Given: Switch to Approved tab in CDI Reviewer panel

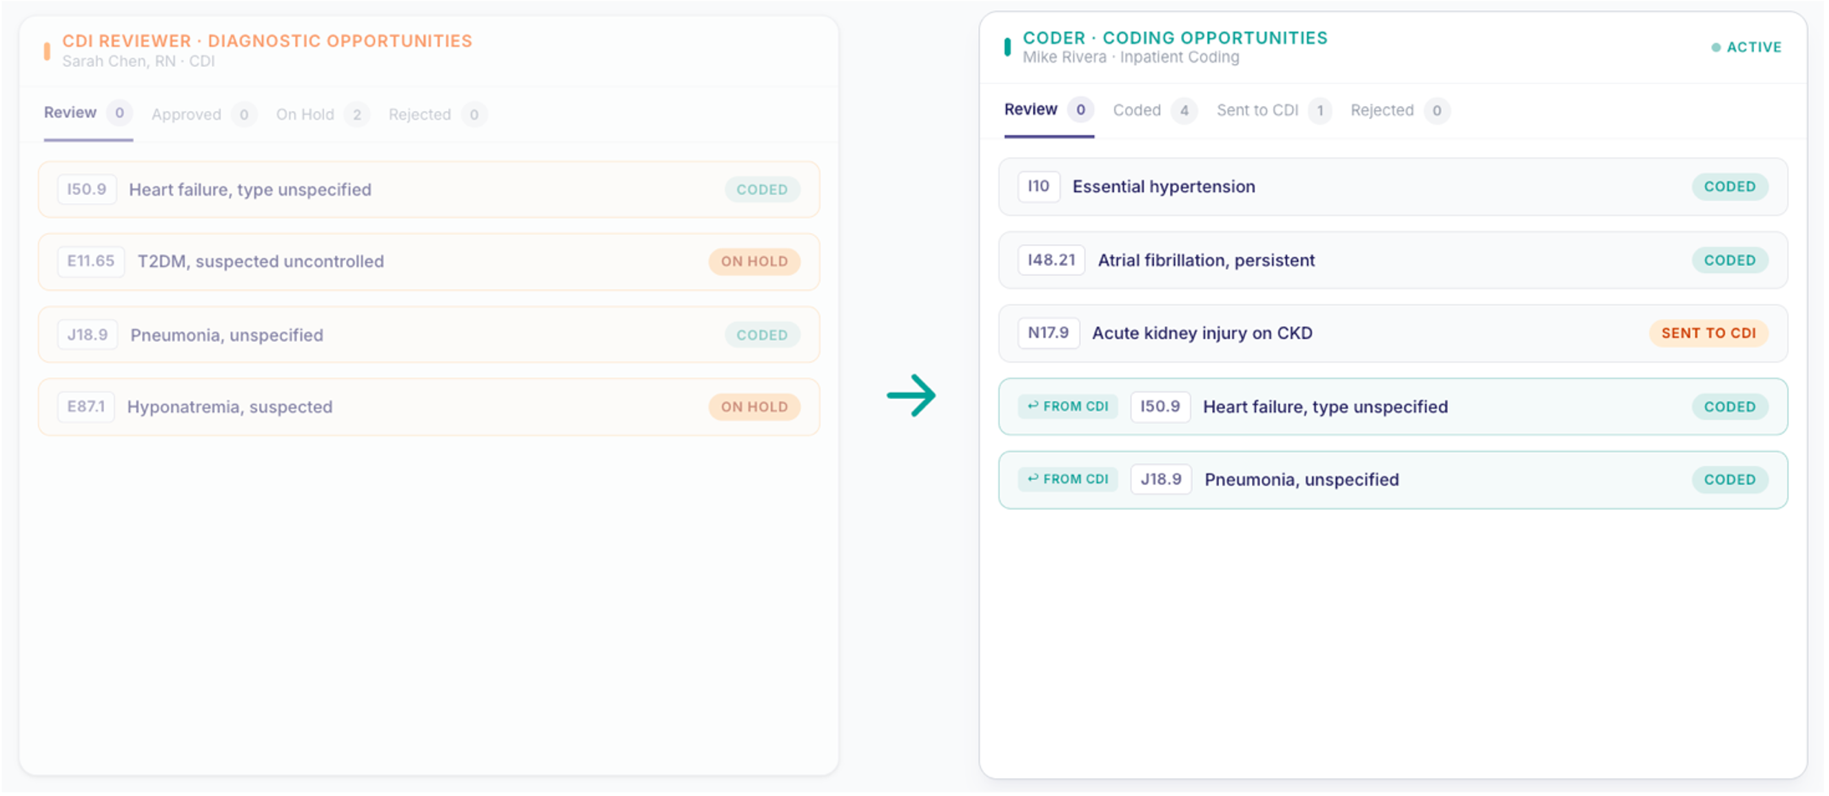Looking at the screenshot, I should click(204, 114).
